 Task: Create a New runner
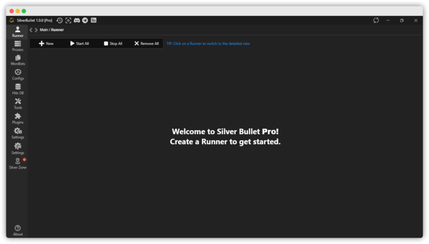coord(46,43)
